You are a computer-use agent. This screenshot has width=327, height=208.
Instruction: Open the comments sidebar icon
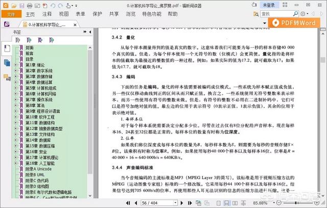coord(7,77)
